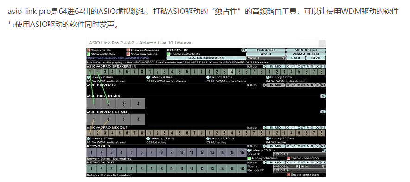Image resolution: width=410 pixels, height=182 pixels.
Task: Open the ASIO CPanel
Action: click(x=306, y=50)
